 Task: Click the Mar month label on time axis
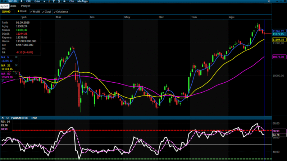[58, 17]
